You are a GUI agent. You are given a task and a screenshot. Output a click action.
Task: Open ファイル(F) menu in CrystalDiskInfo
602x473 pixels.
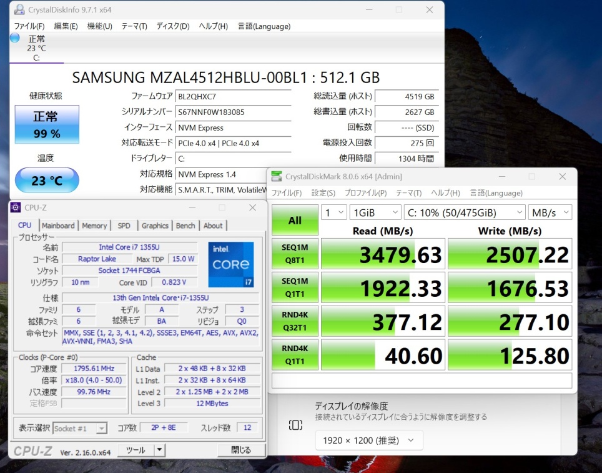tap(29, 26)
